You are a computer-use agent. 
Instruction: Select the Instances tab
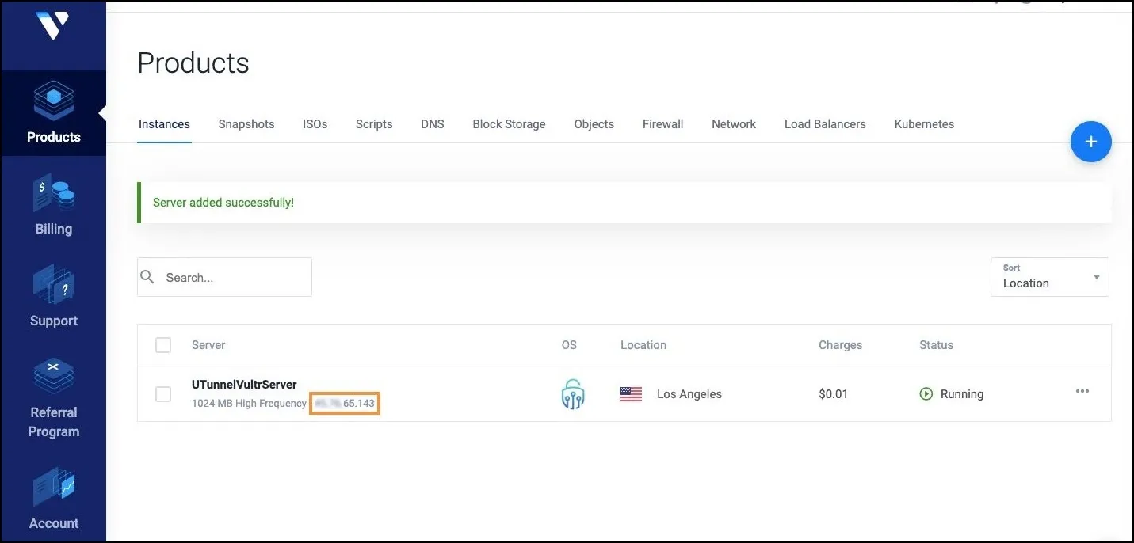click(164, 124)
